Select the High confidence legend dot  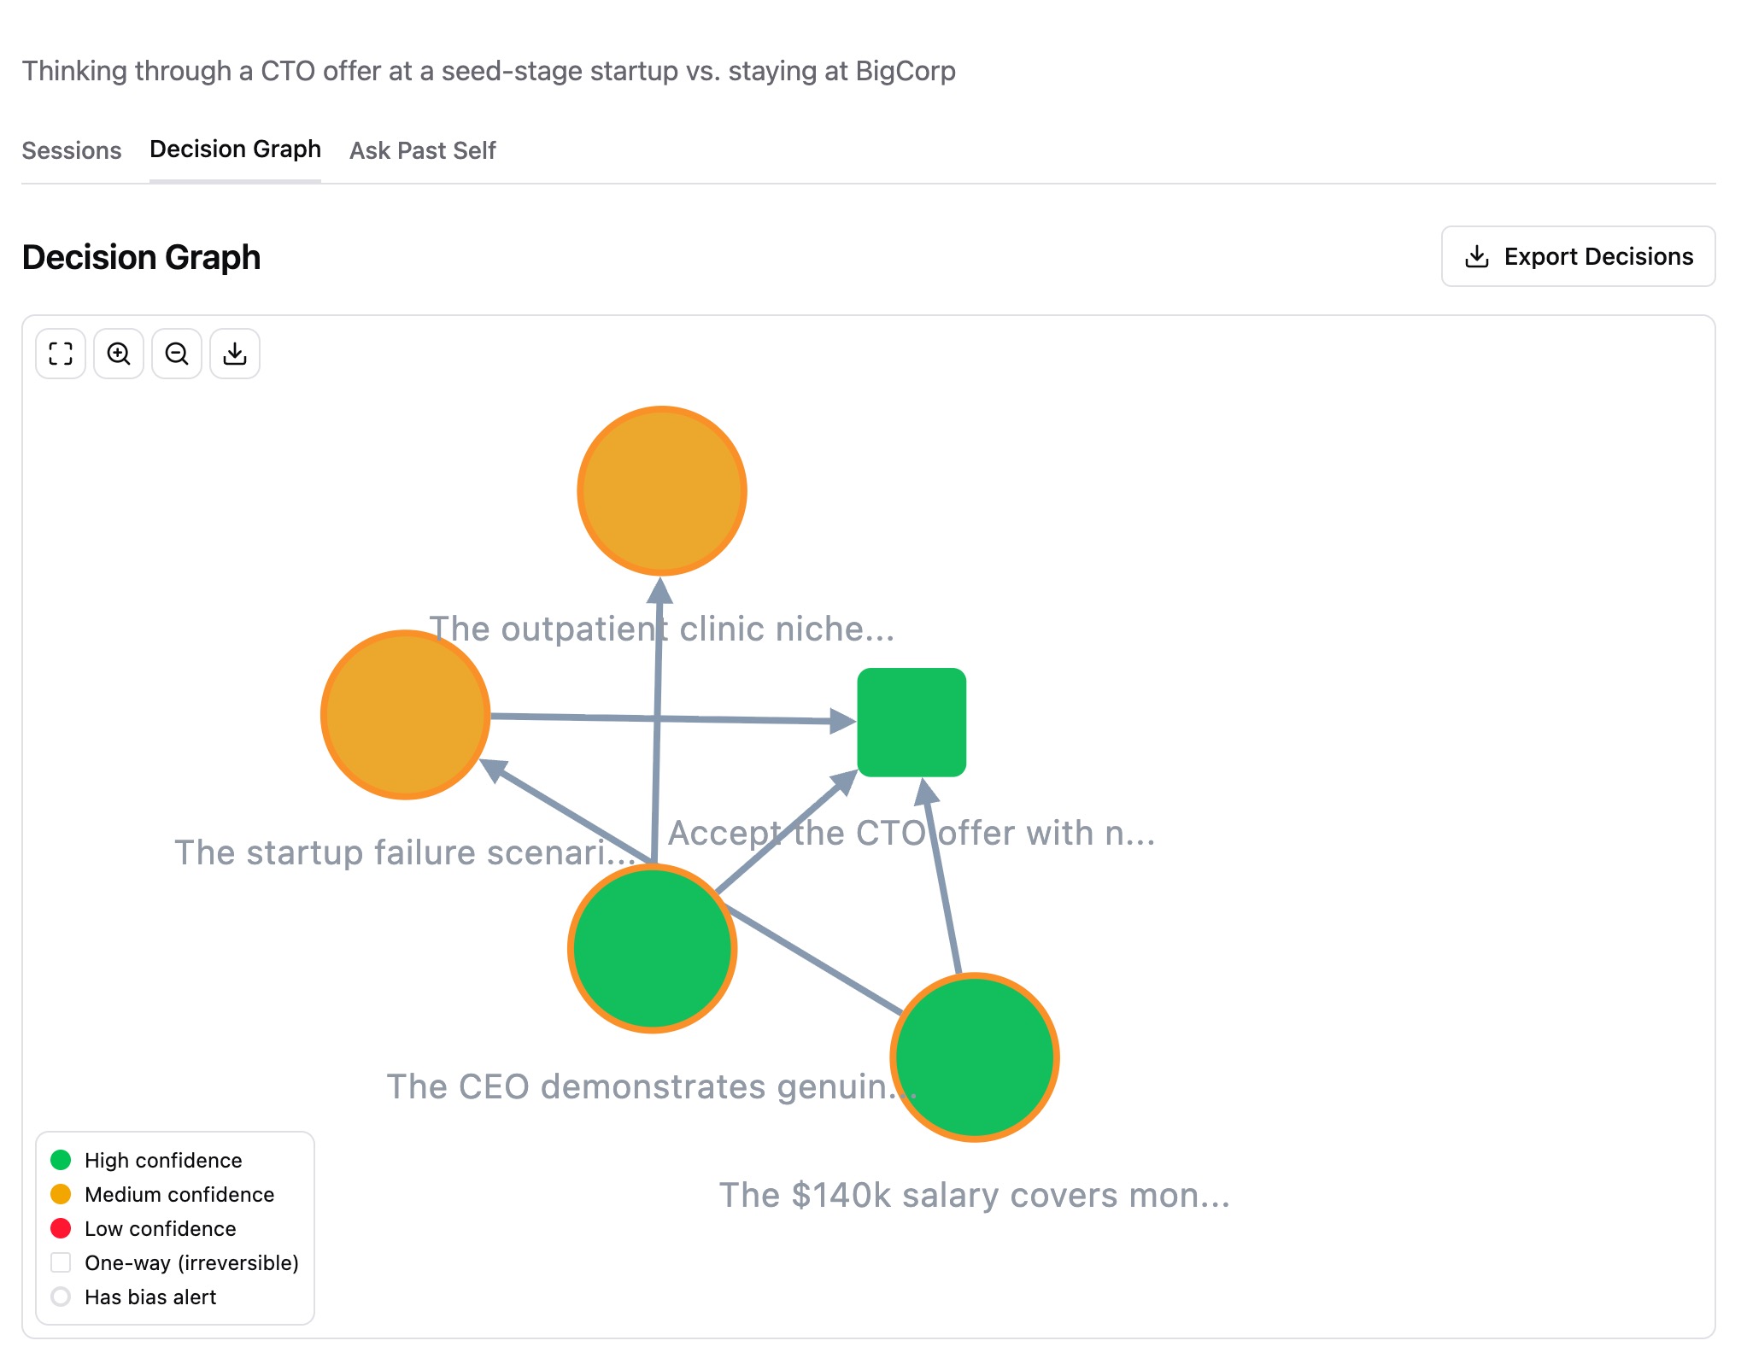(x=61, y=1160)
